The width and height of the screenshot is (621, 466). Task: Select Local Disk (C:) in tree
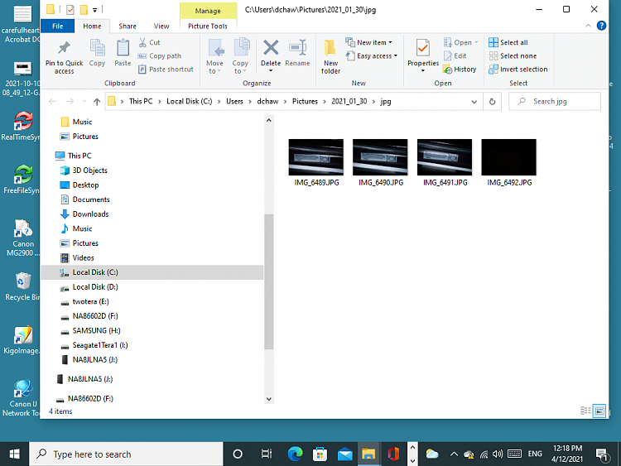tap(152, 272)
